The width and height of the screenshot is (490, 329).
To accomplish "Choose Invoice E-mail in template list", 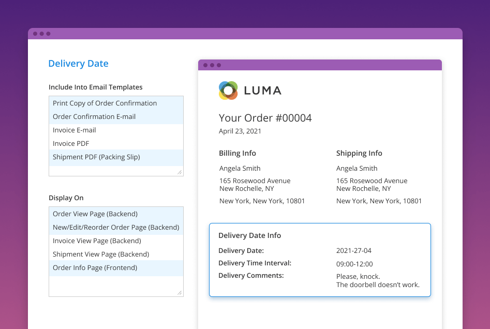I will (x=75, y=130).
